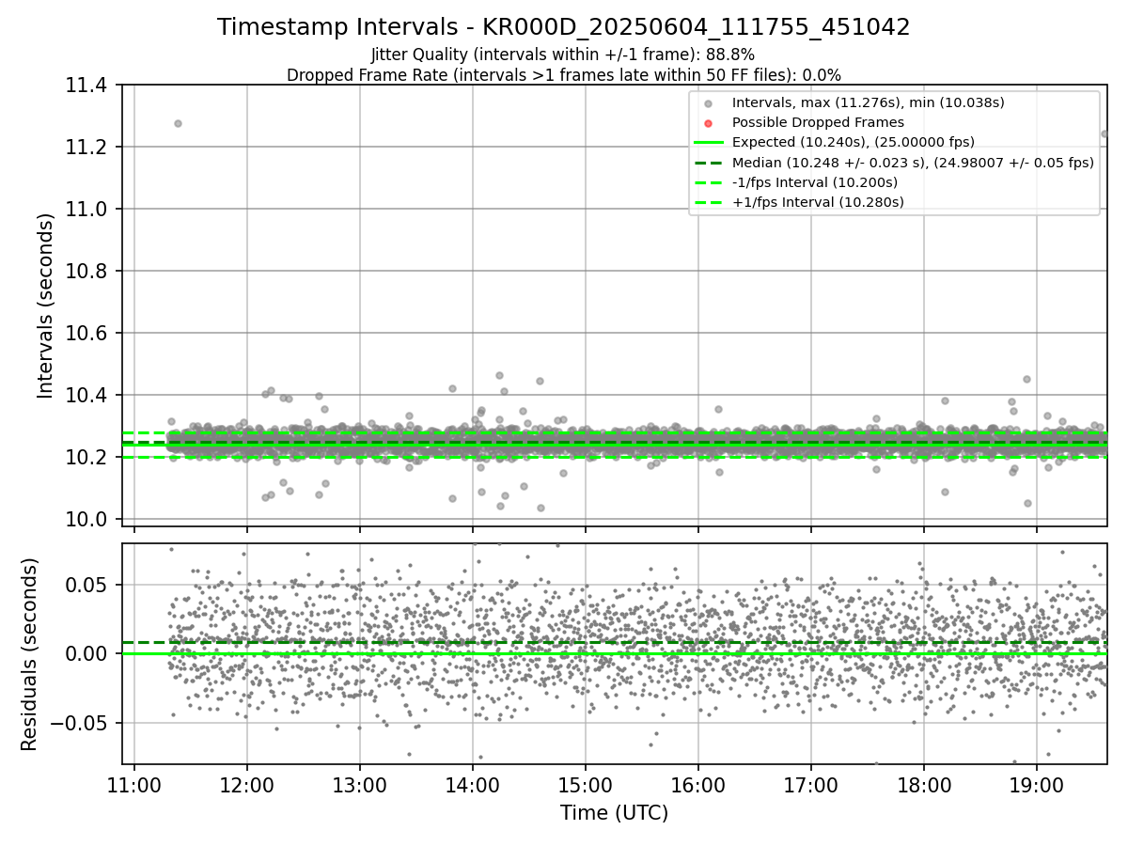Click the 11:00 time tick label
This screenshot has width=1128, height=846.
click(134, 786)
